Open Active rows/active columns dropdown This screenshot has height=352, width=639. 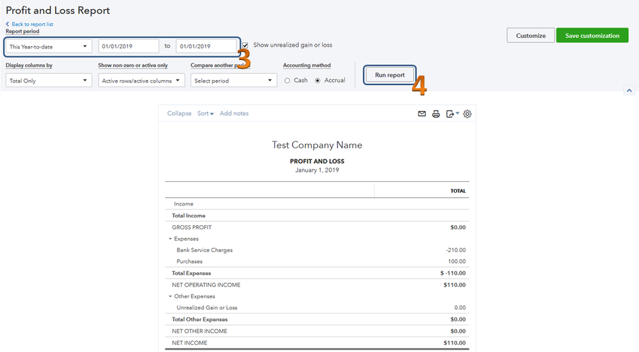coord(142,81)
